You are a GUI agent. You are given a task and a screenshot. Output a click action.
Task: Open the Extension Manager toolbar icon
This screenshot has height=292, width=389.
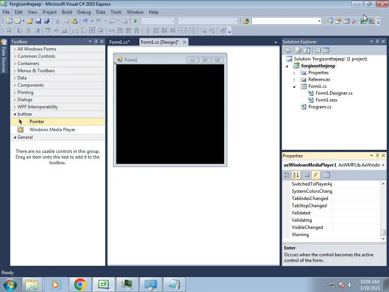point(372,21)
